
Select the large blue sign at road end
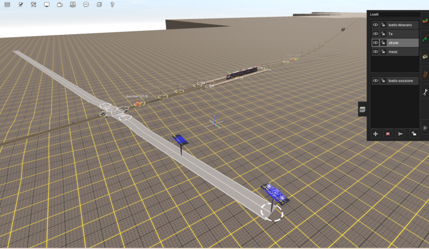[x=275, y=195]
